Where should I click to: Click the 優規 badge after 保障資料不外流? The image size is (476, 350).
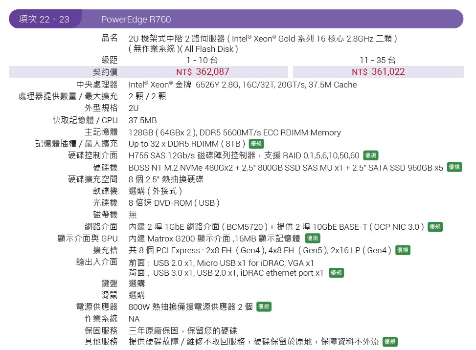(x=390, y=342)
